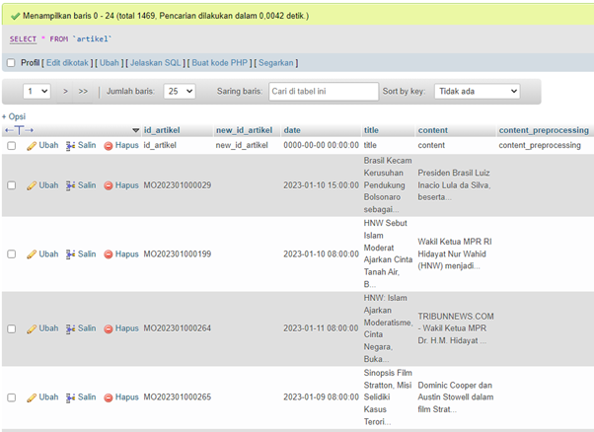
Task: Sort by the title column header
Action: pos(371,130)
